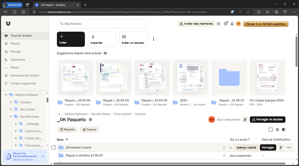
Task: Sort by the Nom column header
Action: pyautogui.click(x=62, y=140)
